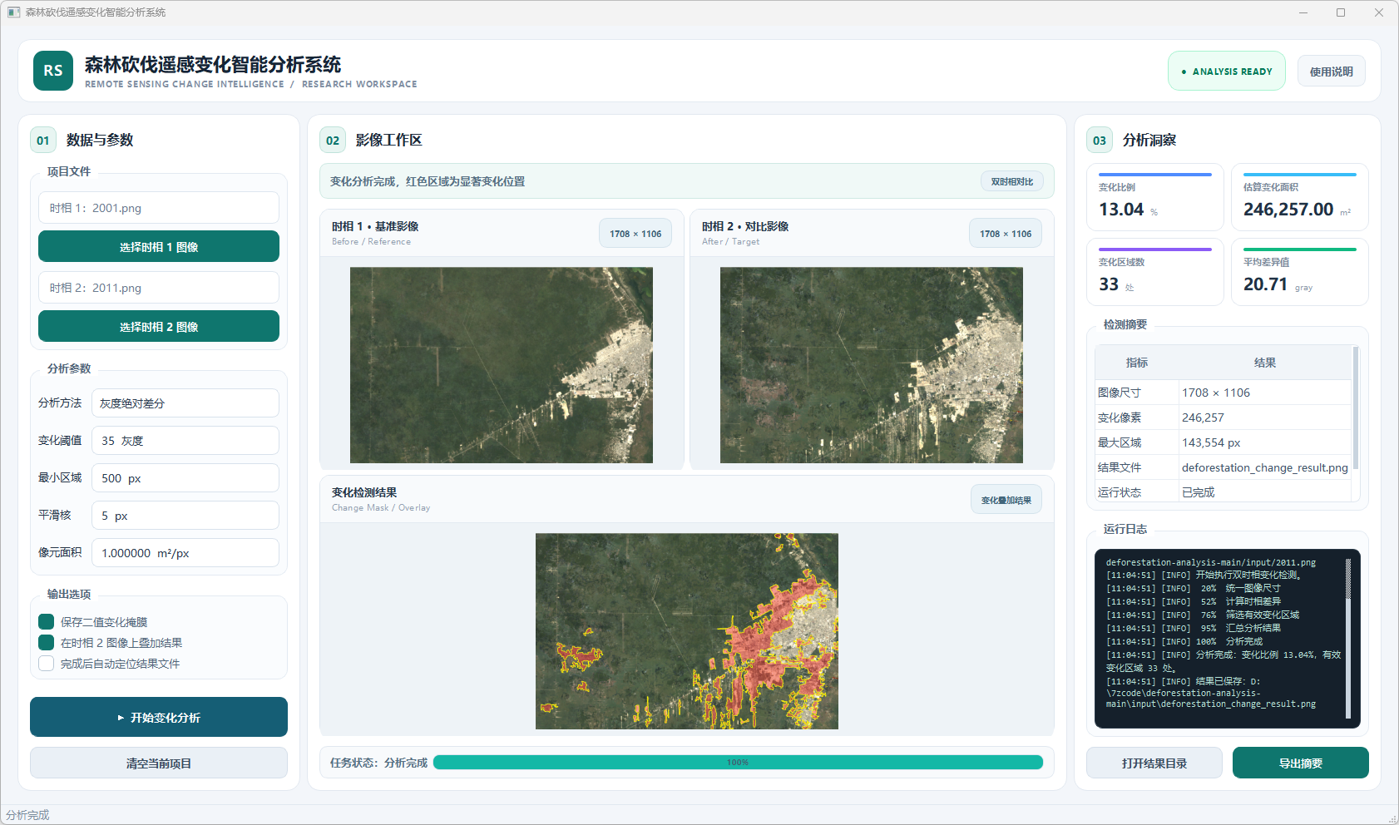Enable 完成后自动定位结果文件 checkbox
This screenshot has height=825, width=1399.
click(x=47, y=663)
